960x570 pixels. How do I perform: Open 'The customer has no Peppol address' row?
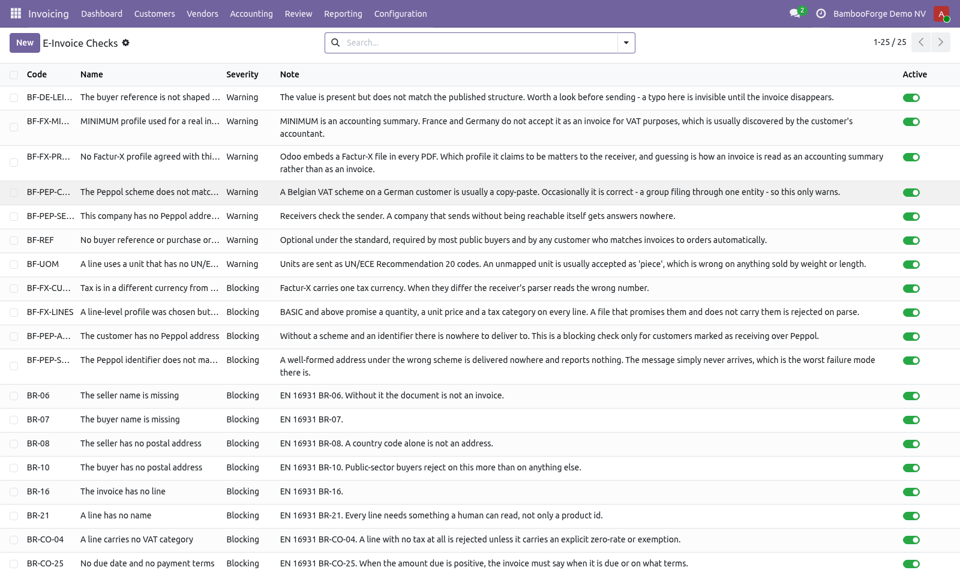(150, 336)
